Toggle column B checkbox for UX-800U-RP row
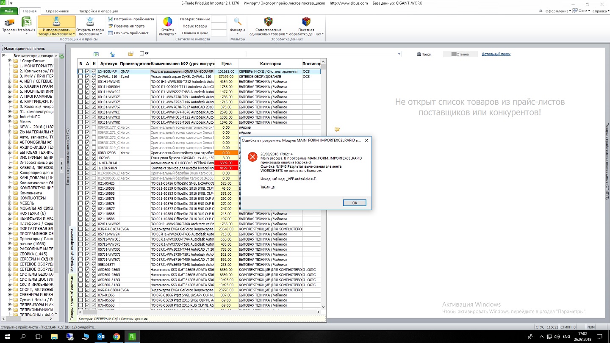The width and height of the screenshot is (610, 343). [80, 72]
